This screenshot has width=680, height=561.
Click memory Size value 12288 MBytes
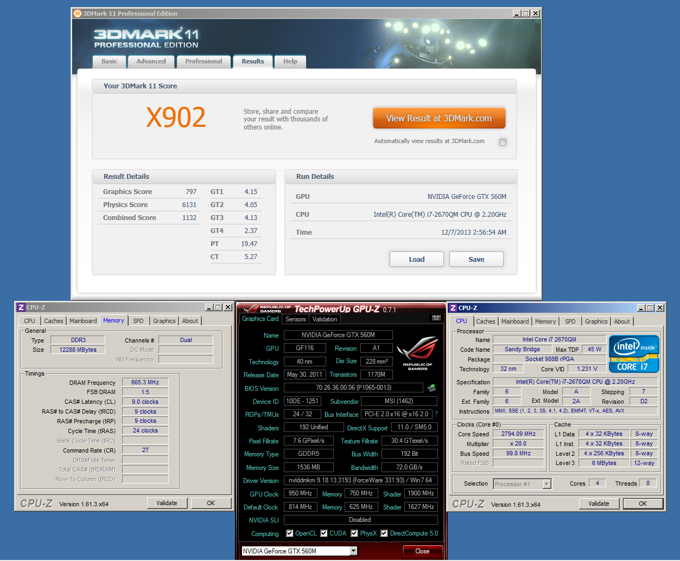click(x=78, y=350)
